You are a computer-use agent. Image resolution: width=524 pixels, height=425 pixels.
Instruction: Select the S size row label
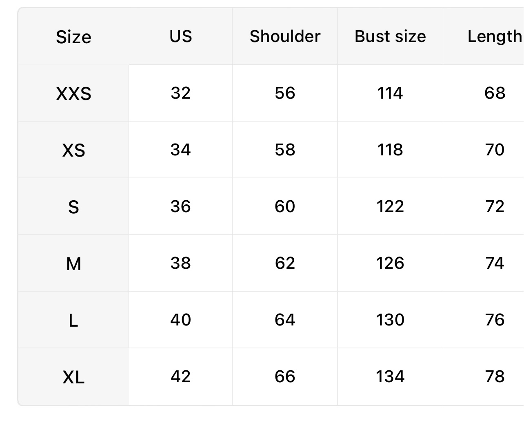click(x=73, y=207)
